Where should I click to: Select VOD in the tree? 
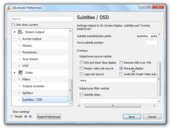[25, 66]
